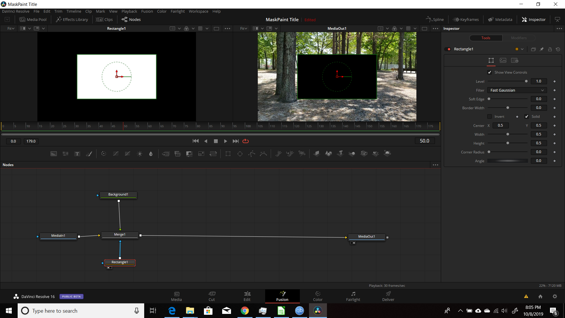Add an Image Plane 3D tool
The image size is (565, 318).
point(317,154)
